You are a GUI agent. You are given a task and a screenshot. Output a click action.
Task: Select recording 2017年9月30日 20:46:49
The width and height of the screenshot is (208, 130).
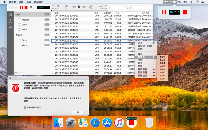tap(102, 19)
